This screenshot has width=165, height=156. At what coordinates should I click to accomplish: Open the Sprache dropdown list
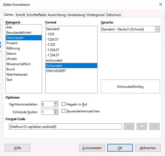click(157, 29)
